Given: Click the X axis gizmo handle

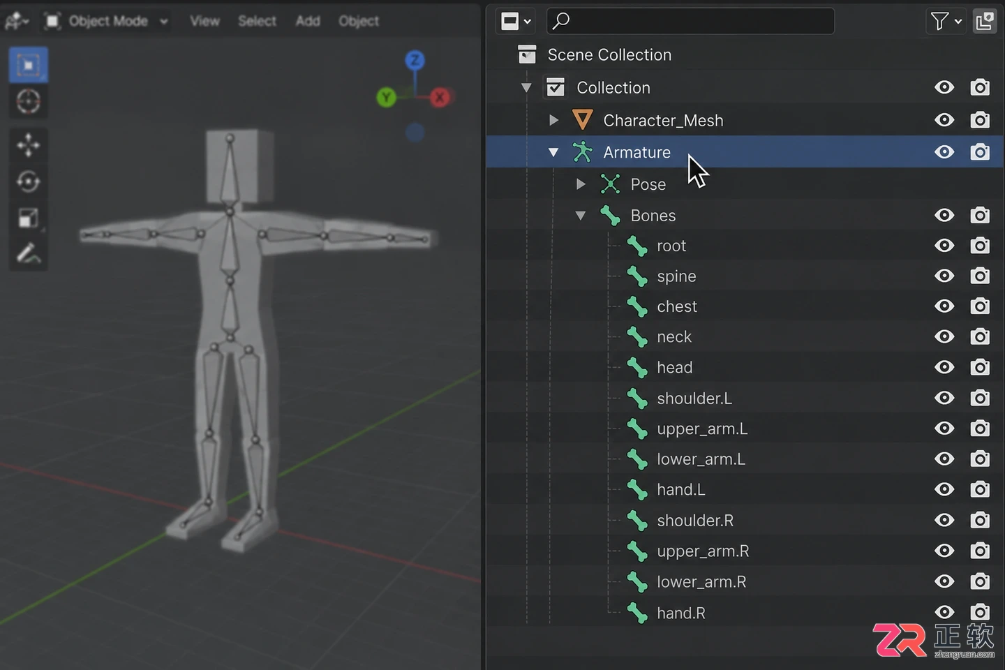Looking at the screenshot, I should pos(440,98).
